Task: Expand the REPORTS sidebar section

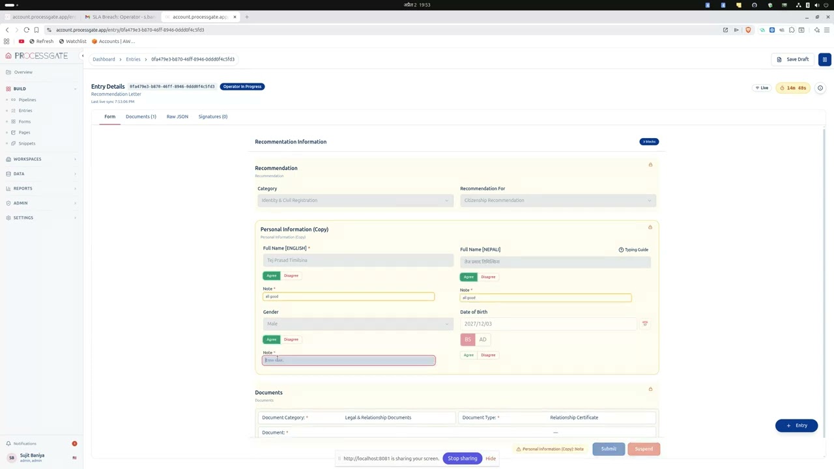Action: 40,188
